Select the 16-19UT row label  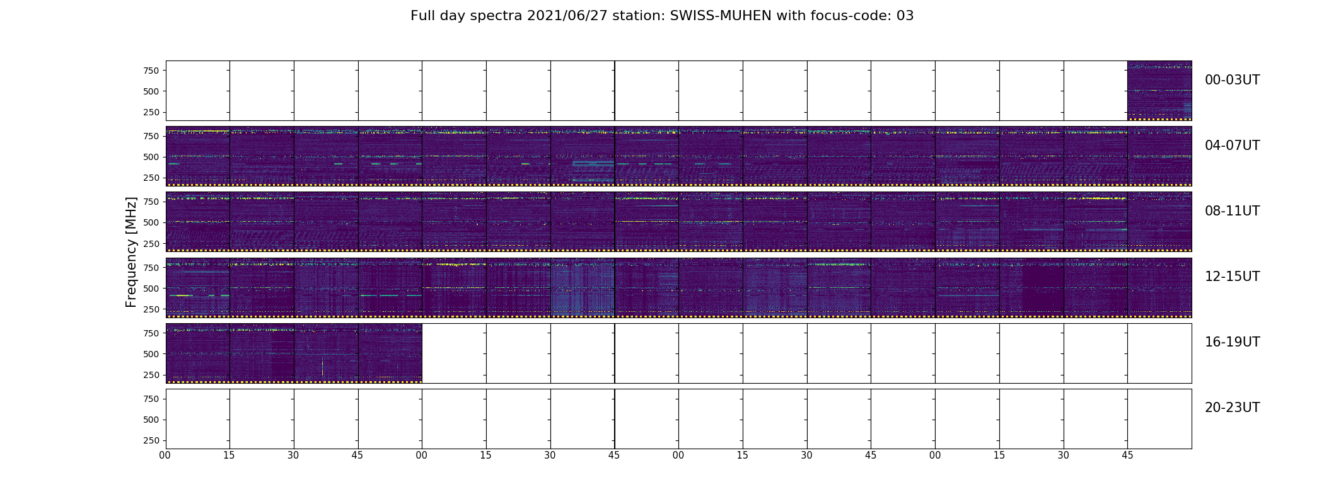1232,342
